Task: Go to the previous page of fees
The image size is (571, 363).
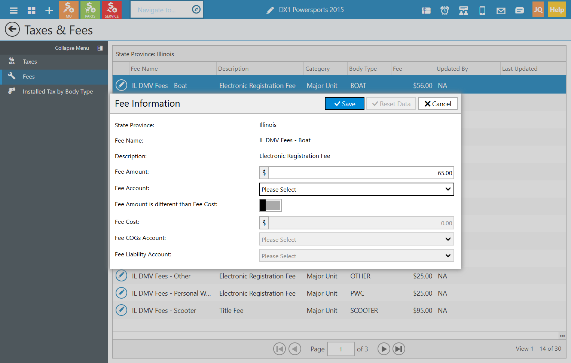Action: pyautogui.click(x=295, y=349)
